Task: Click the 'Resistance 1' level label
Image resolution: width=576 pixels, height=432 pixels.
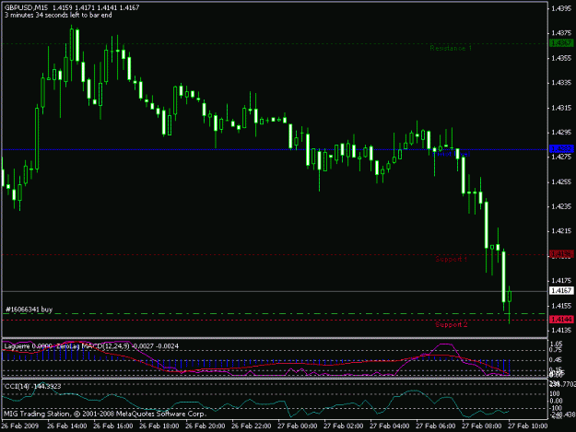Action: tap(451, 48)
